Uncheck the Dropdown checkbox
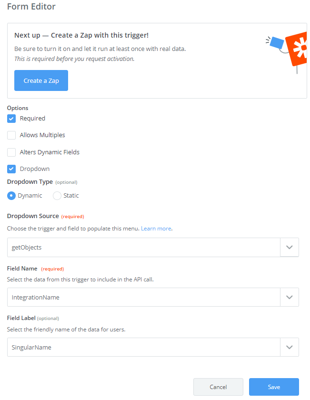The width and height of the screenshot is (310, 400). point(11,169)
